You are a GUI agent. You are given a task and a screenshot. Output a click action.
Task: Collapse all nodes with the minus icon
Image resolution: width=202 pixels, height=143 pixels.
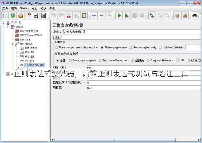102,15
